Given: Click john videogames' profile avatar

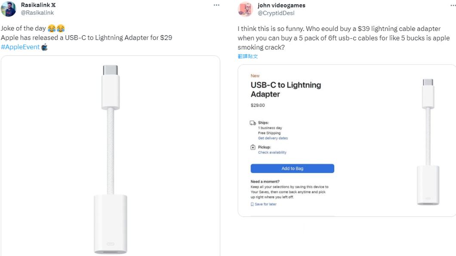Looking at the screenshot, I should pyautogui.click(x=246, y=9).
